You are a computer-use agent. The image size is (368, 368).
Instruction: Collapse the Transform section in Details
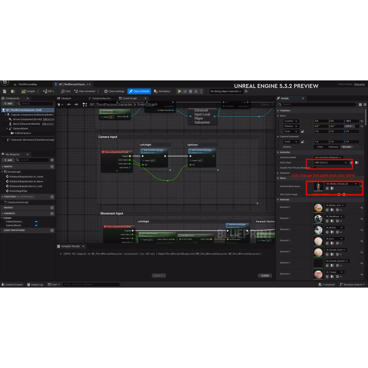click(x=278, y=110)
